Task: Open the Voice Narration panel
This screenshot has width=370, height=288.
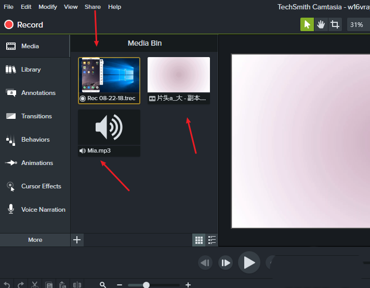Action: (x=35, y=210)
